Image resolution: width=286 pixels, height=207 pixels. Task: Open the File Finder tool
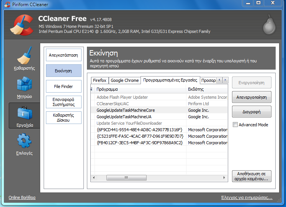coord(64,86)
